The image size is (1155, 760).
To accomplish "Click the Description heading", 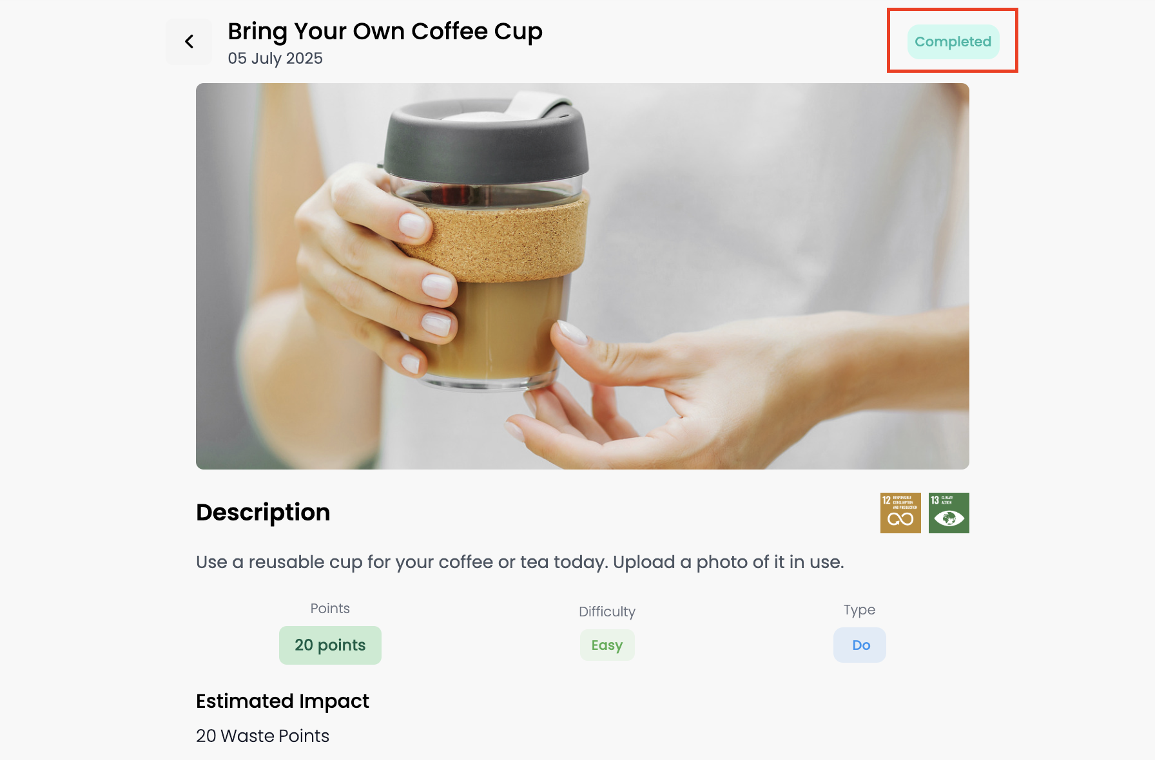I will [263, 512].
